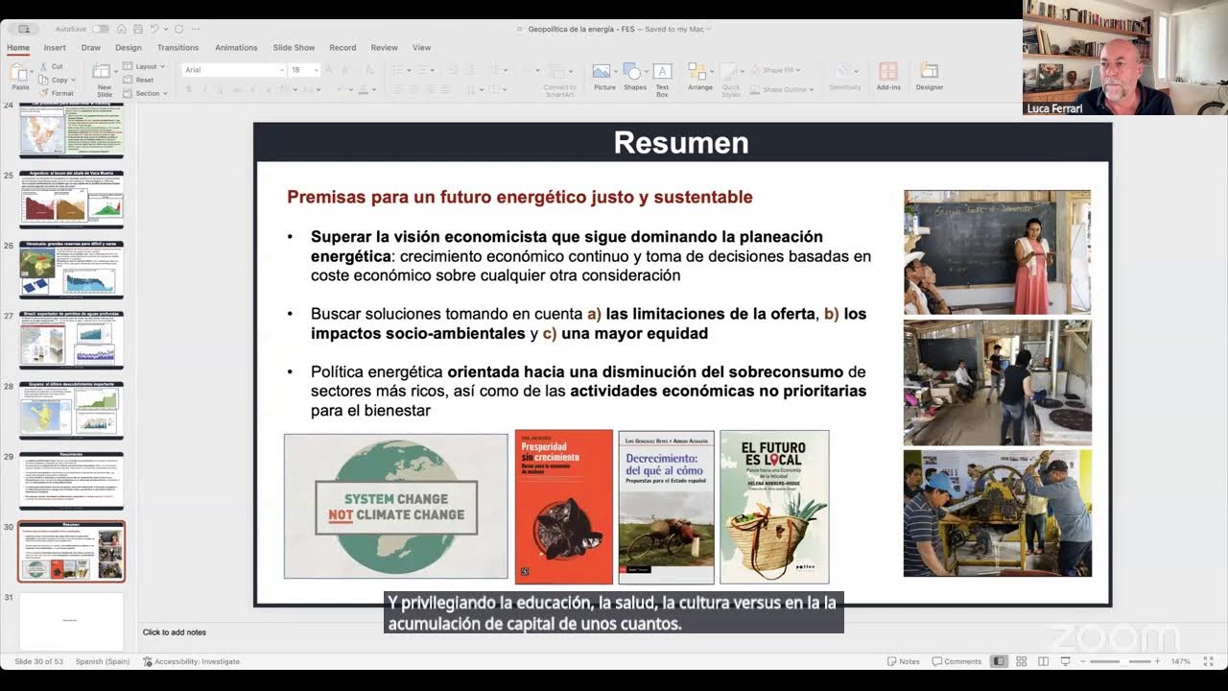Screen dimensions: 1228x691
Task: Select slide 29 Resumiendo thumbnail
Action: [x=71, y=481]
